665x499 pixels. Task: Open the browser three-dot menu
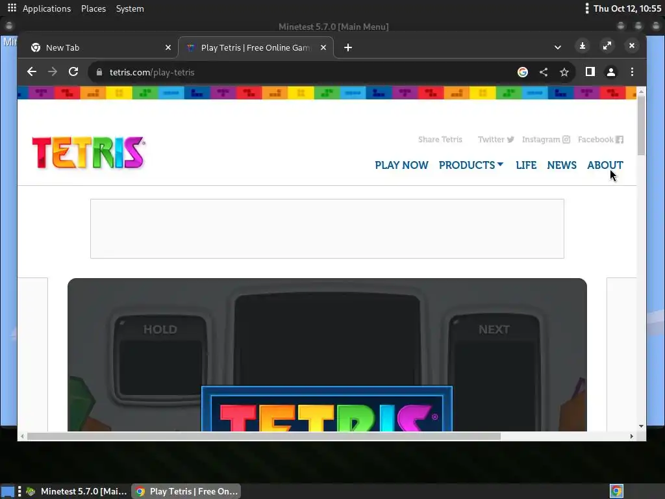click(632, 71)
